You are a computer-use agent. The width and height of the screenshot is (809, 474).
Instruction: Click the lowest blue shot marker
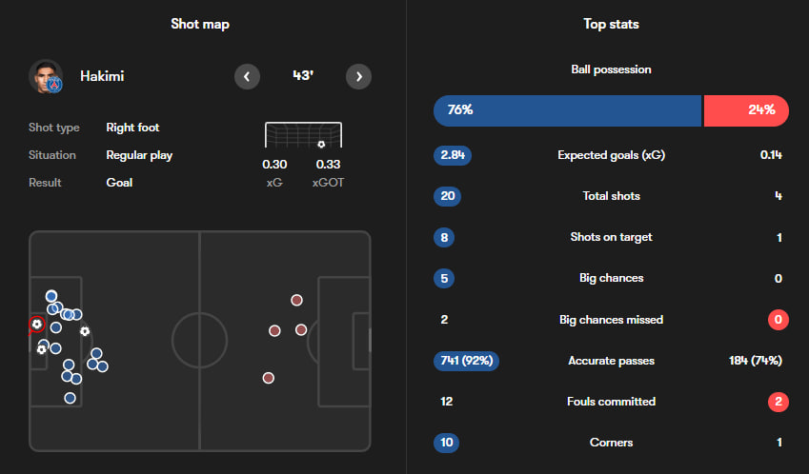click(x=70, y=397)
